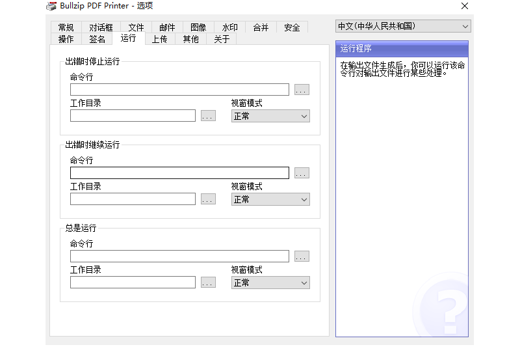The height and width of the screenshot is (347, 520).
Task: Focus 命令行 field under 出错时继续运行
Action: [x=179, y=173]
